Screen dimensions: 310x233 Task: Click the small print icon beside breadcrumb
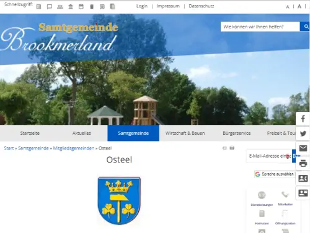(232, 148)
